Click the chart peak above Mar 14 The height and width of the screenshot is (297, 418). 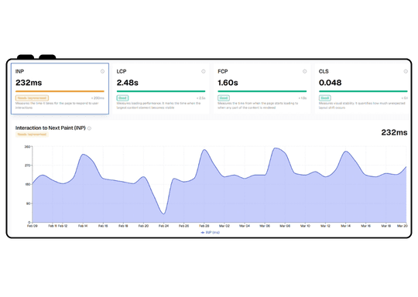click(346, 152)
